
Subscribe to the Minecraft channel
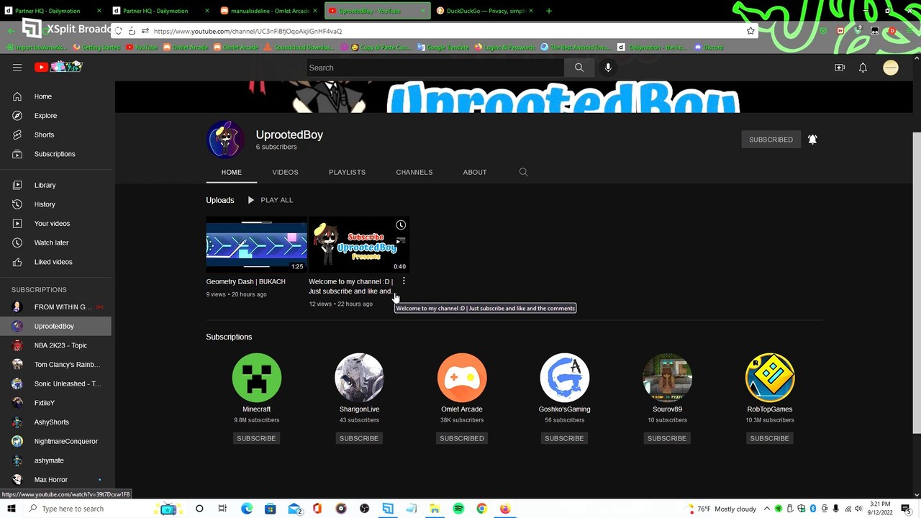coord(256,438)
